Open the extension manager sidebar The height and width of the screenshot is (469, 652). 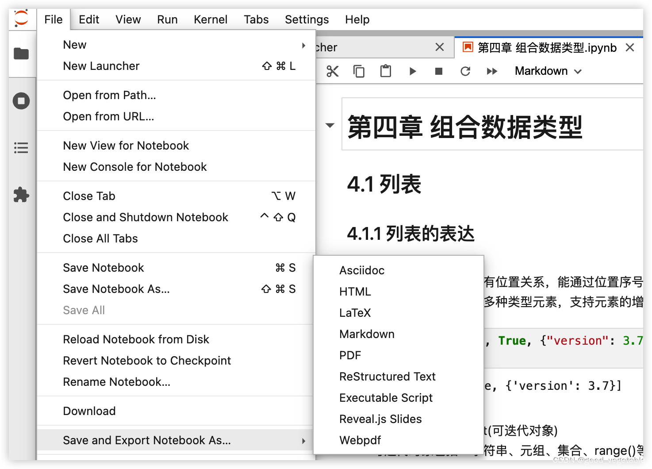[21, 195]
